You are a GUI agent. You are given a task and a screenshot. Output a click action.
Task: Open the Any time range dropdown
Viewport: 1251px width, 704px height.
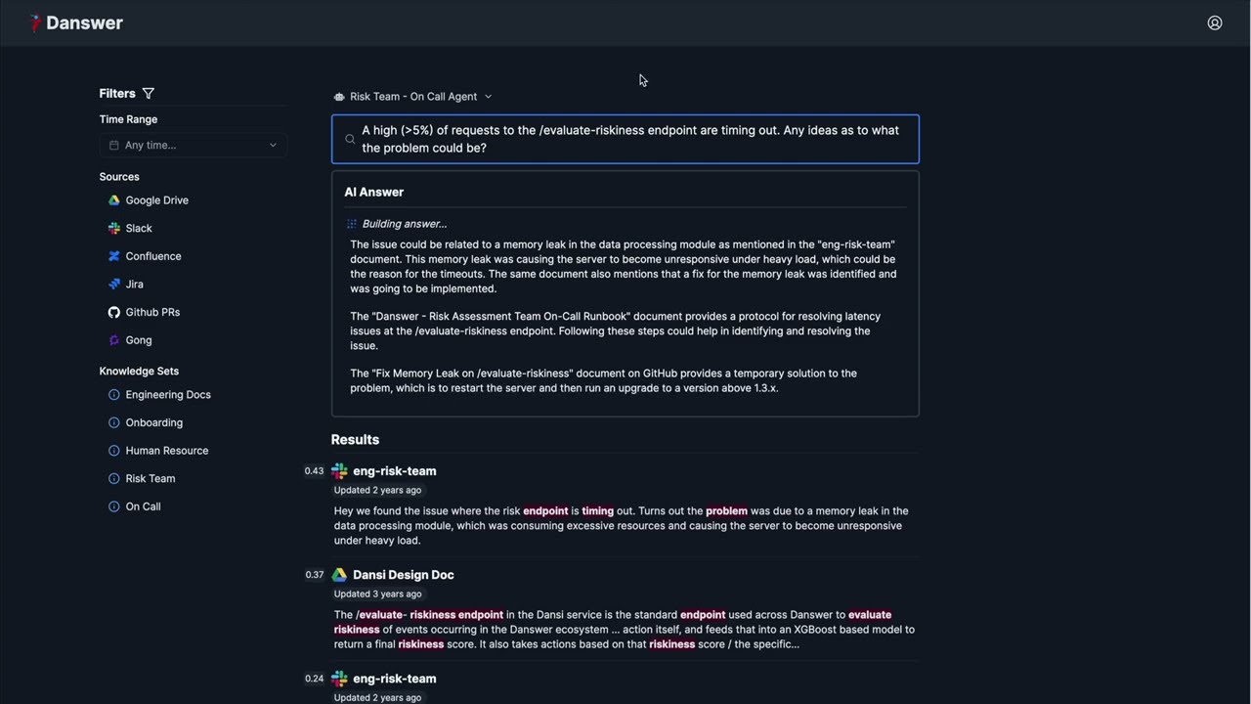(x=193, y=145)
